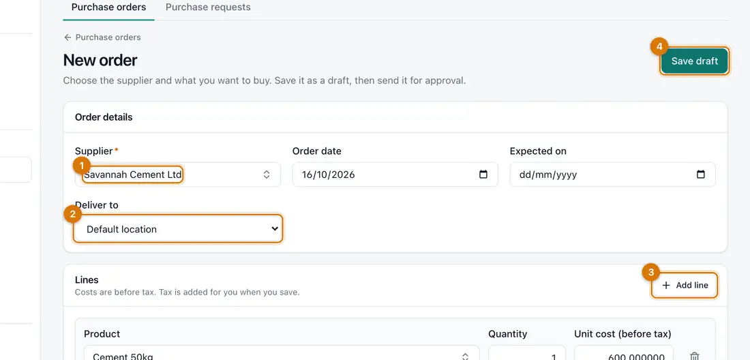Click the Unit cost (before tax) field
750x360 pixels.
(x=624, y=352)
